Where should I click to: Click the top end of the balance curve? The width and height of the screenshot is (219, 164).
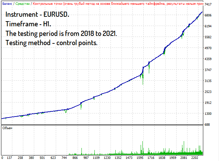pos(202,13)
